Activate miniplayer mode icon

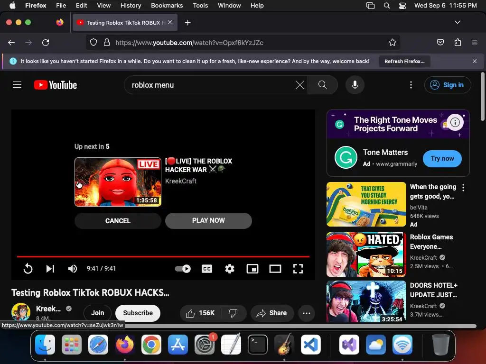pyautogui.click(x=252, y=268)
